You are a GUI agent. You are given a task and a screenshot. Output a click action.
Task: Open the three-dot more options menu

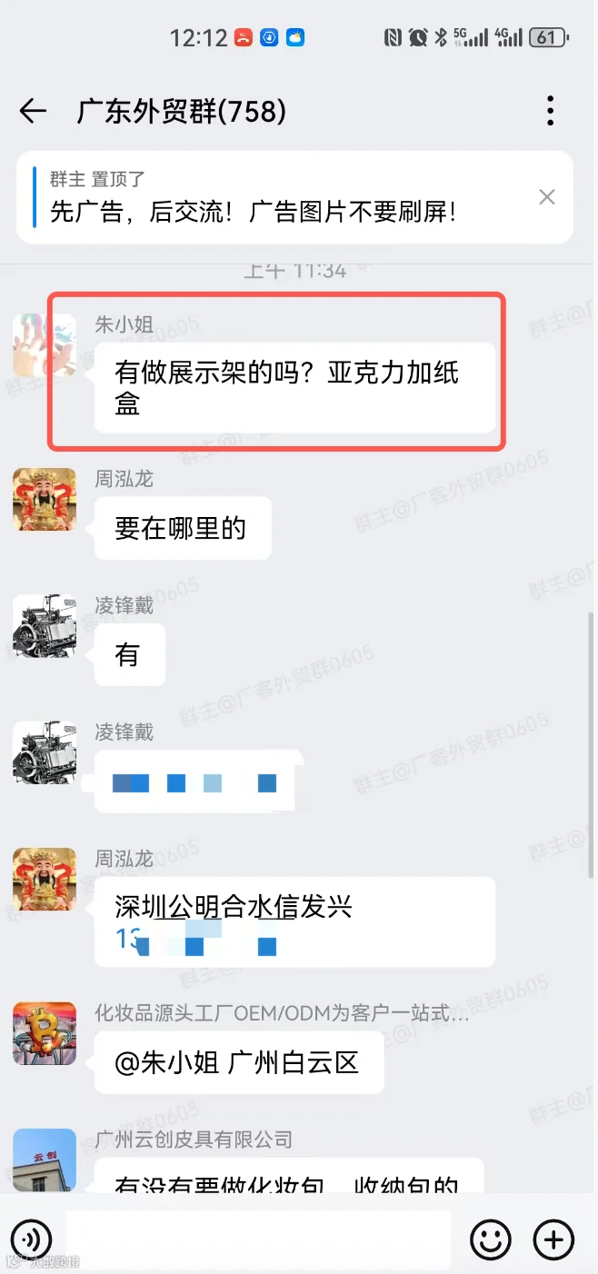(550, 111)
